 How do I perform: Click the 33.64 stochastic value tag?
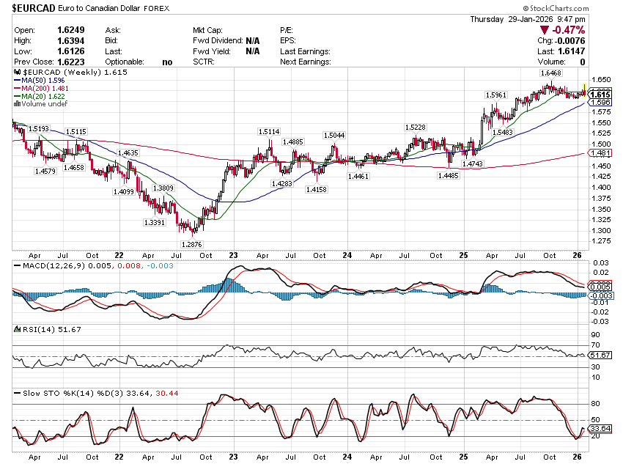[x=600, y=429]
